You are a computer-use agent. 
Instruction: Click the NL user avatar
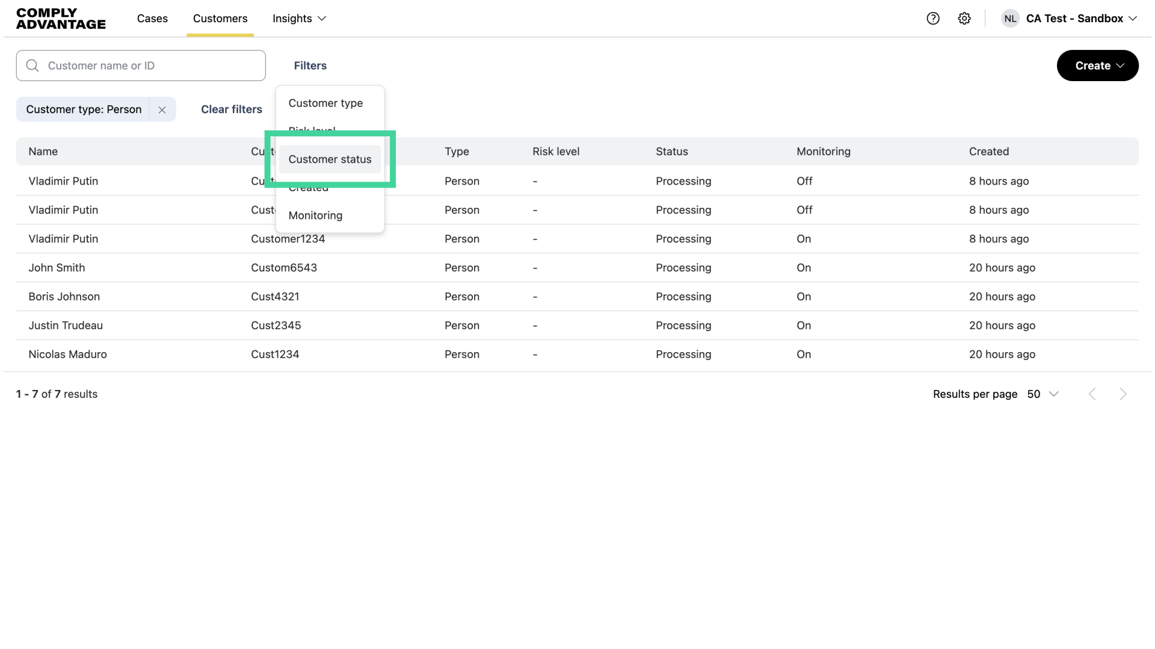tap(1010, 18)
